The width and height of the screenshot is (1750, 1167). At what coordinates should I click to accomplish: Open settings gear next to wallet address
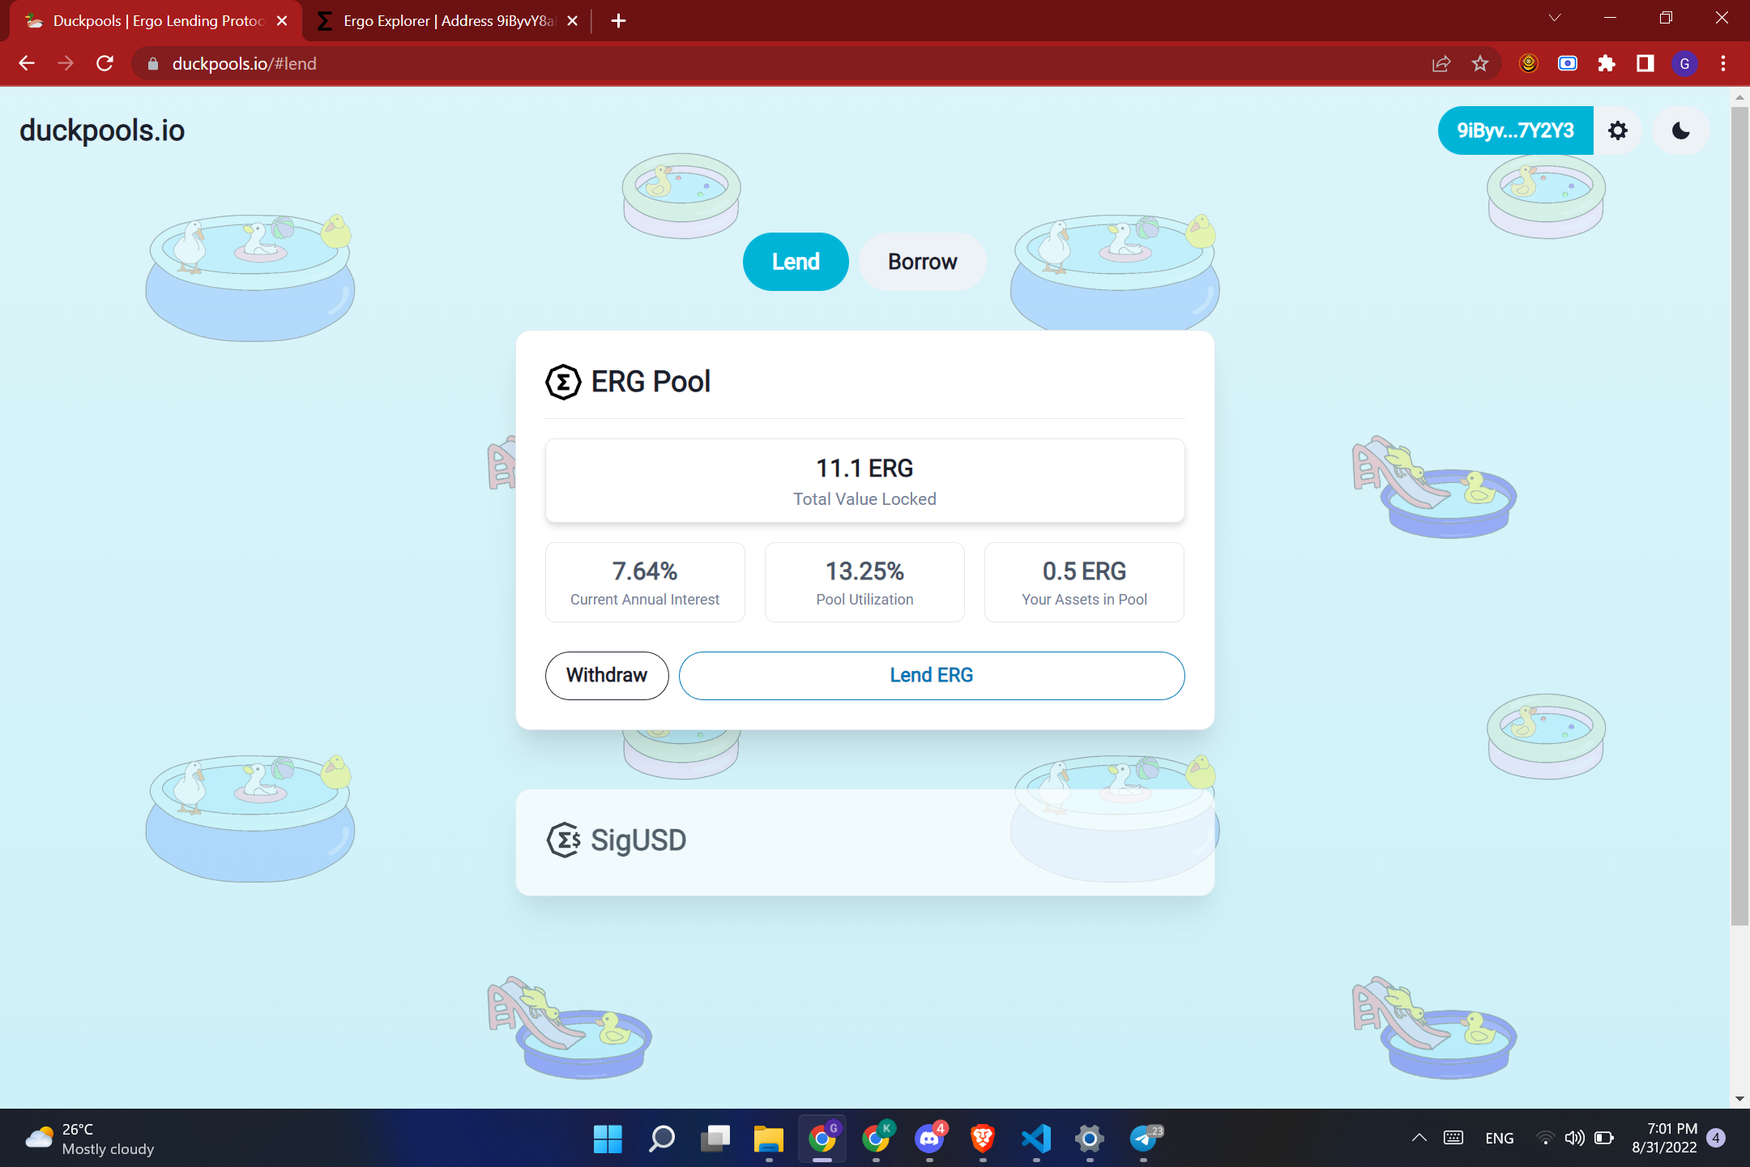1617,130
